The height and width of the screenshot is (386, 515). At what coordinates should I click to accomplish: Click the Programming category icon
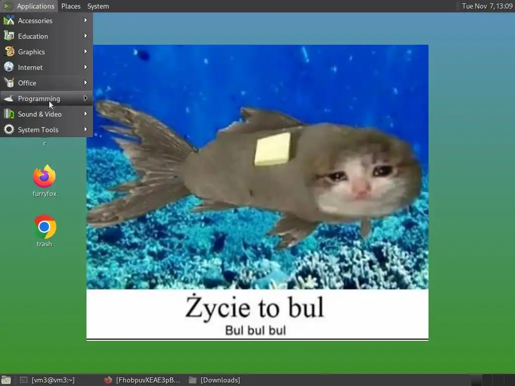(x=9, y=99)
